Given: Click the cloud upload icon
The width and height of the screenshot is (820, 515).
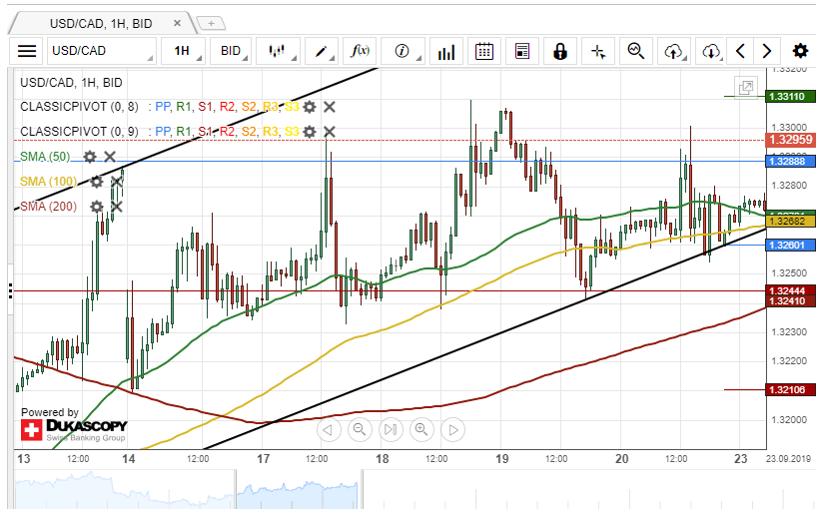Looking at the screenshot, I should [x=674, y=51].
